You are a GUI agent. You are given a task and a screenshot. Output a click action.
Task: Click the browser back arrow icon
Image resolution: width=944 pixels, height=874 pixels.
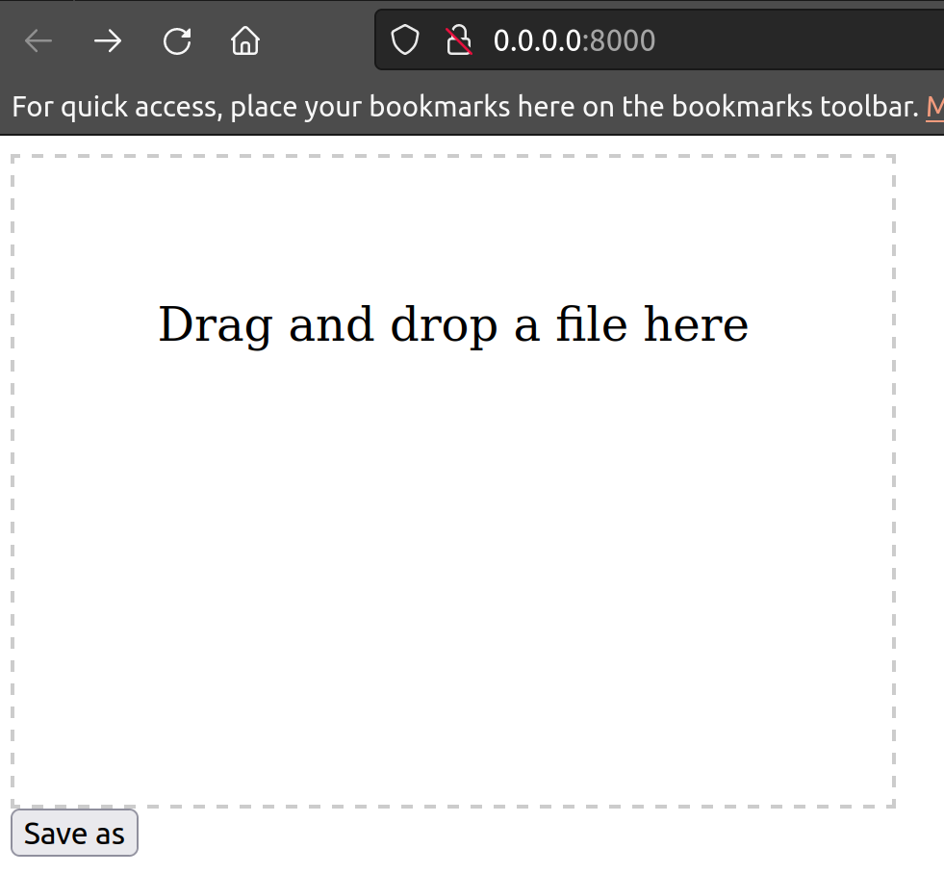38,40
